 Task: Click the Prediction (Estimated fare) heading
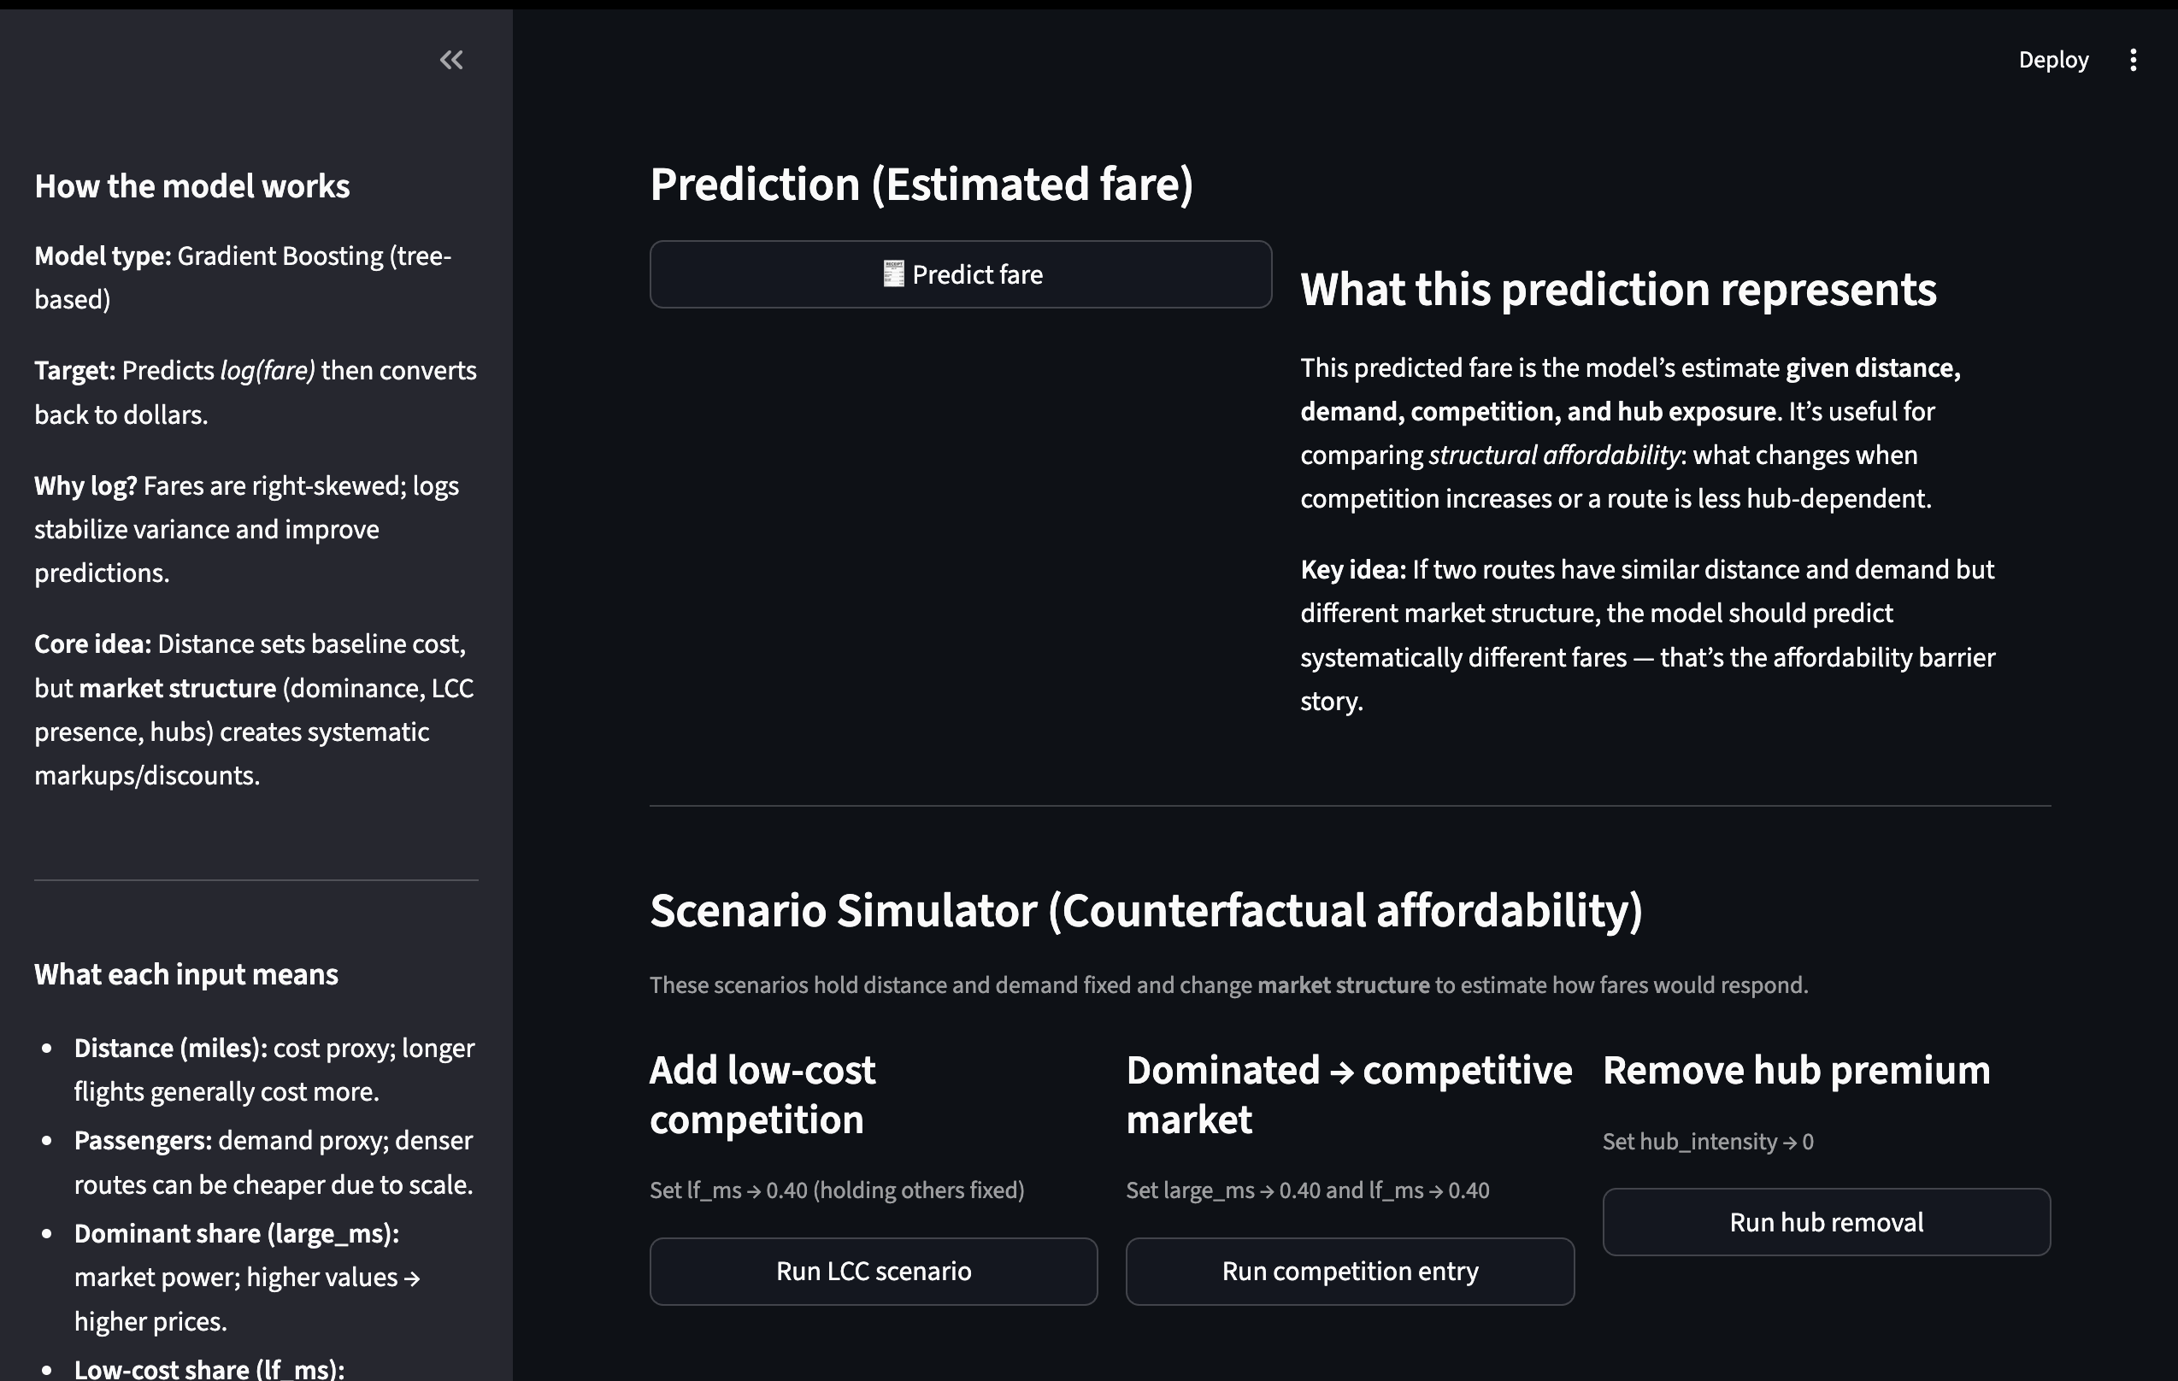(x=921, y=185)
